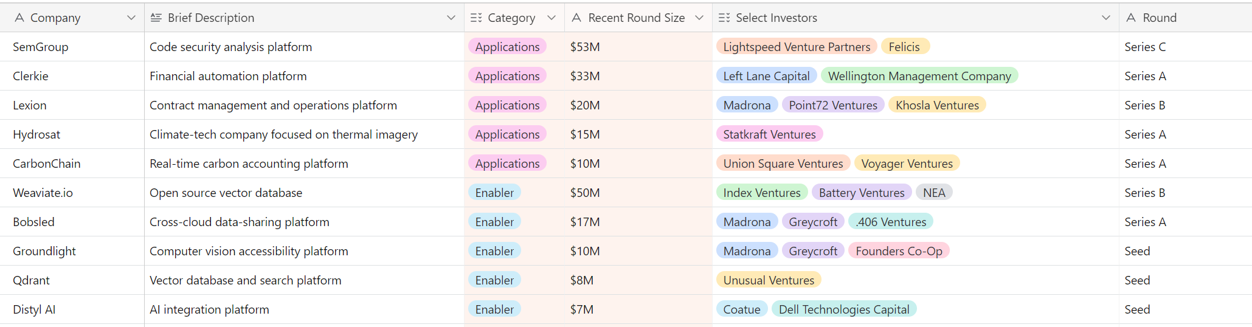Click 'Financial automation platform' description
Image resolution: width=1252 pixels, height=327 pixels.
(x=228, y=76)
